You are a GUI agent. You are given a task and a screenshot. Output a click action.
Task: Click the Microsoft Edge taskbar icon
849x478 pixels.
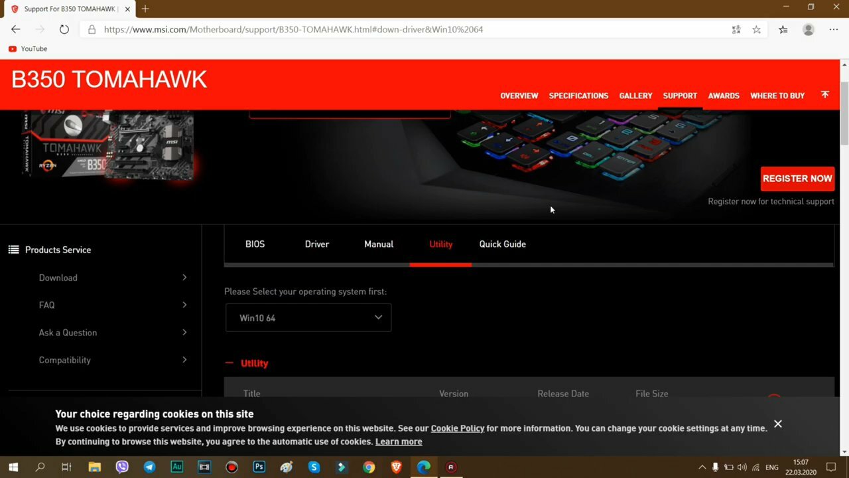[x=423, y=467]
